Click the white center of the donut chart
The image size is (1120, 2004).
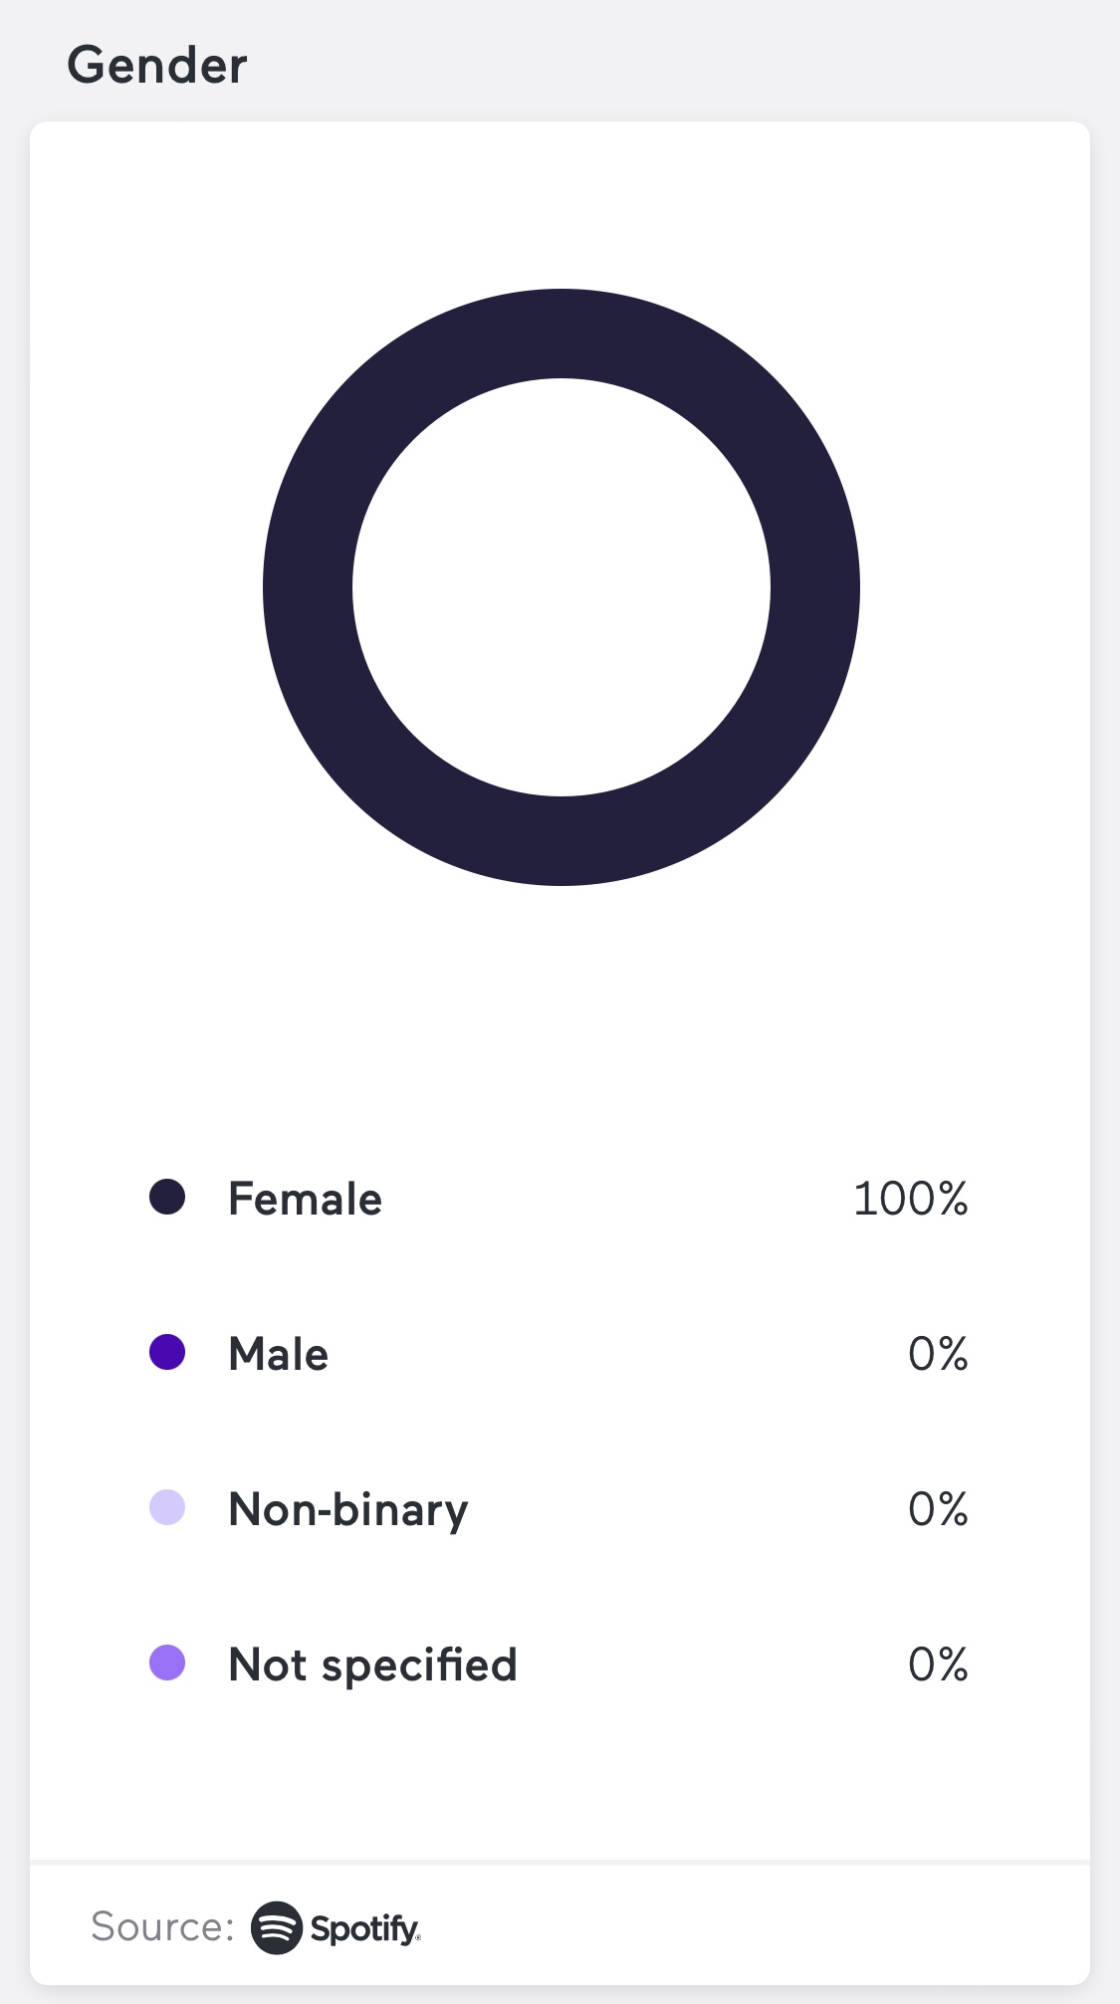tap(561, 587)
